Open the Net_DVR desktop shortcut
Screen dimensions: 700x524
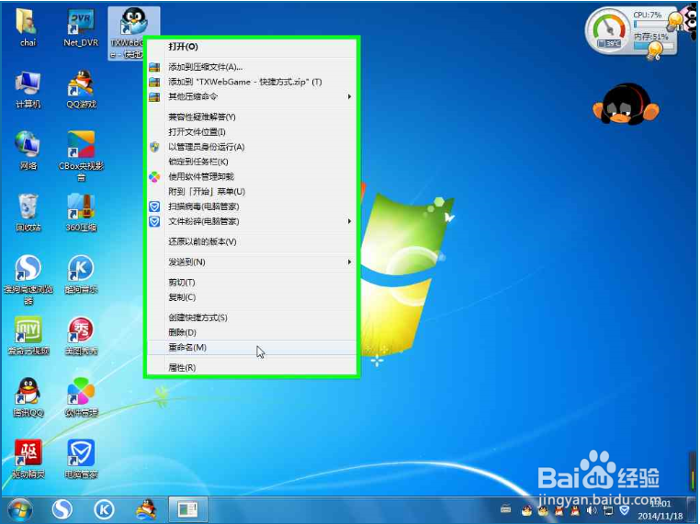(81, 27)
